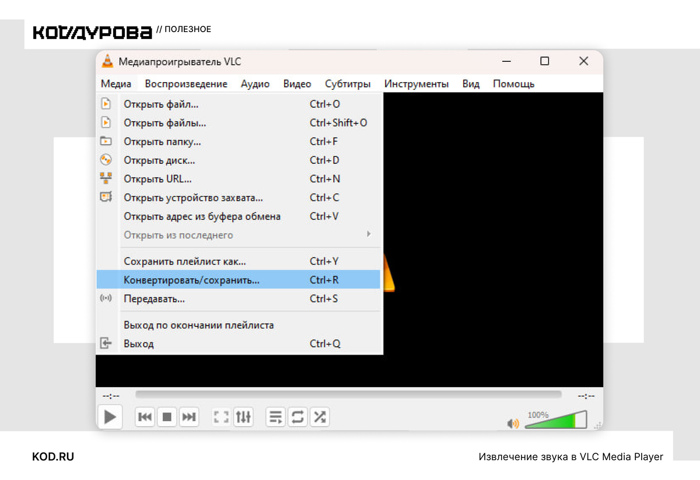Minimize the VLC window
The height and width of the screenshot is (480, 700).
(x=507, y=61)
